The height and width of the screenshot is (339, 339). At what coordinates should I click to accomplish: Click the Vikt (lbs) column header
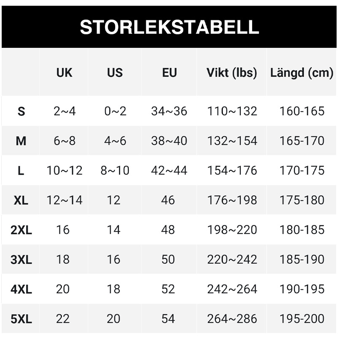pyautogui.click(x=232, y=72)
